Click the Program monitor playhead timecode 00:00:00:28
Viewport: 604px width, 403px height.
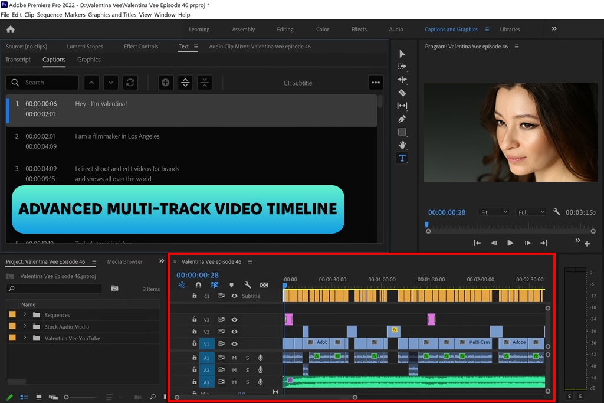pos(447,212)
